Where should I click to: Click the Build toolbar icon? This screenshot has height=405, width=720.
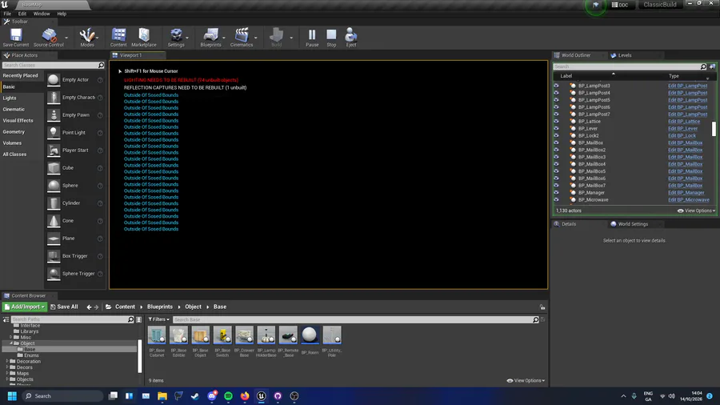click(277, 37)
